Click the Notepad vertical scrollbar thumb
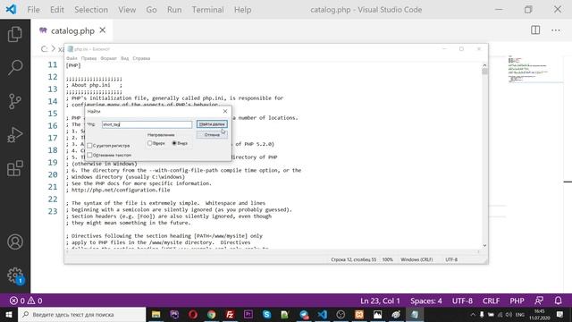This screenshot has height=322, width=572. tap(484, 72)
